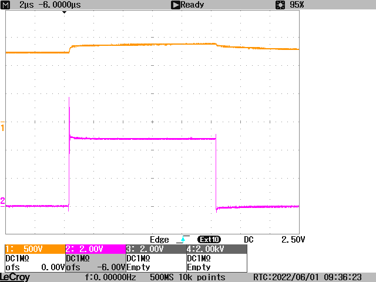Click the Edge trigger type label
376x282 pixels.
[x=159, y=240]
